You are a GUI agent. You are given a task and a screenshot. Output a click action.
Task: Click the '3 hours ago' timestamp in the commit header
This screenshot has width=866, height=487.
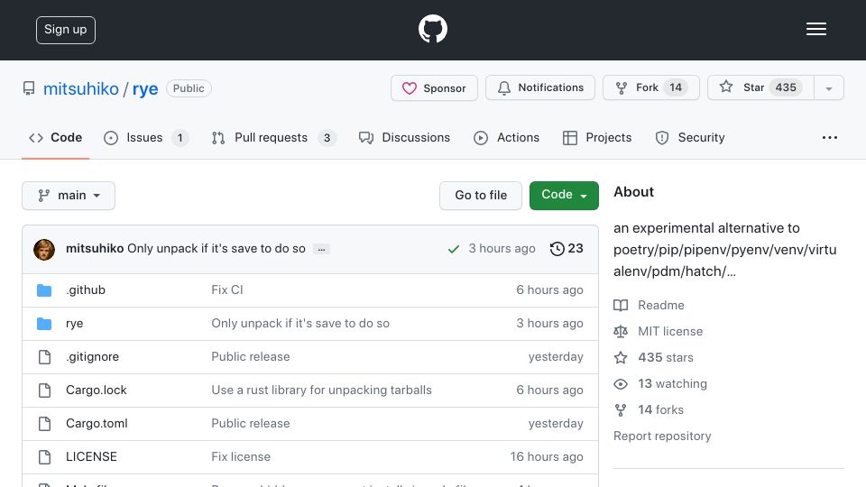[x=502, y=249]
